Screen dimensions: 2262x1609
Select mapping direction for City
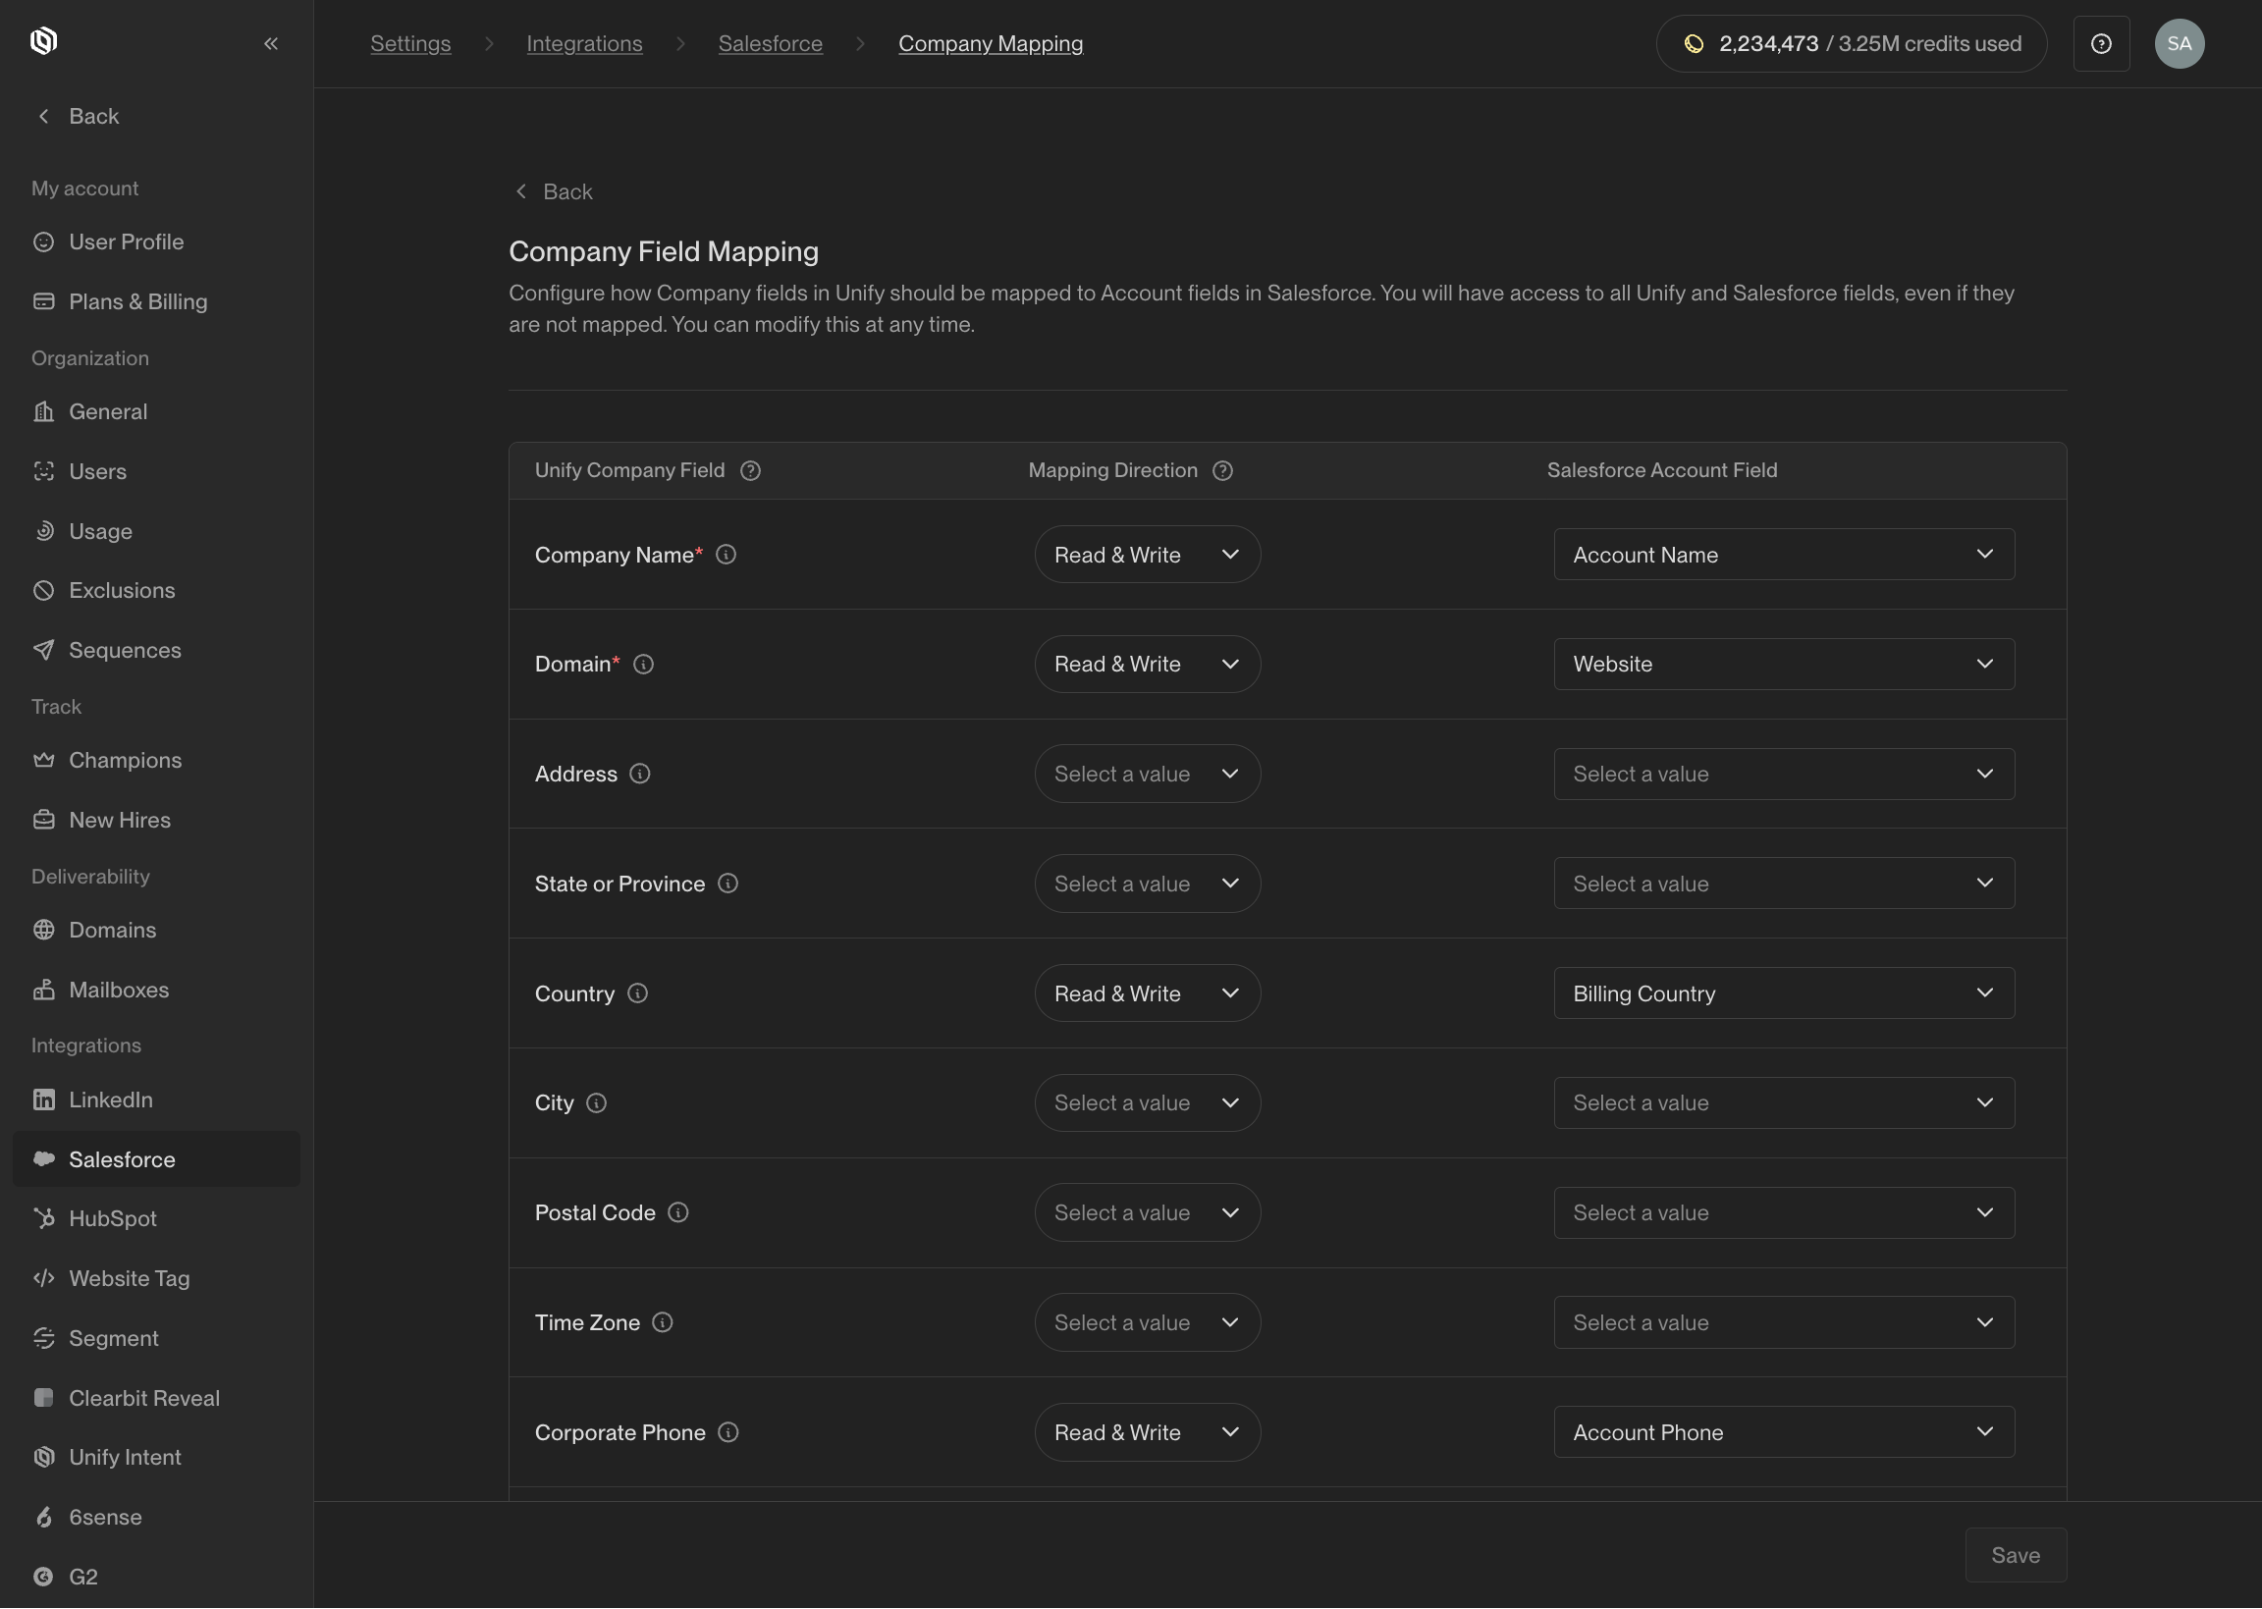pyautogui.click(x=1147, y=1102)
